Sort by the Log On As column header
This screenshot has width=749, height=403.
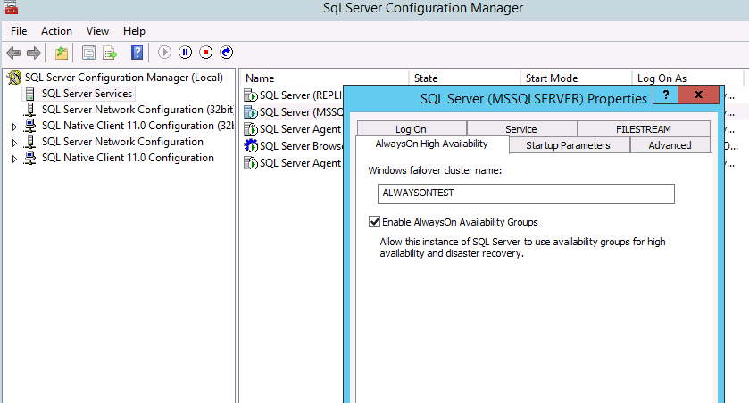click(x=687, y=78)
